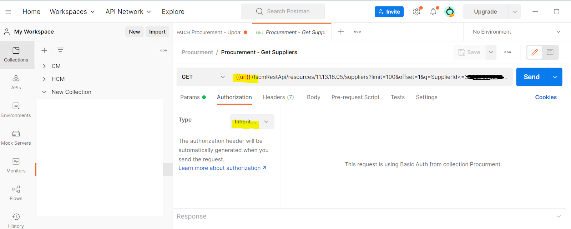Open Learn more about authorization link
The image size is (571, 229).
[x=222, y=168]
